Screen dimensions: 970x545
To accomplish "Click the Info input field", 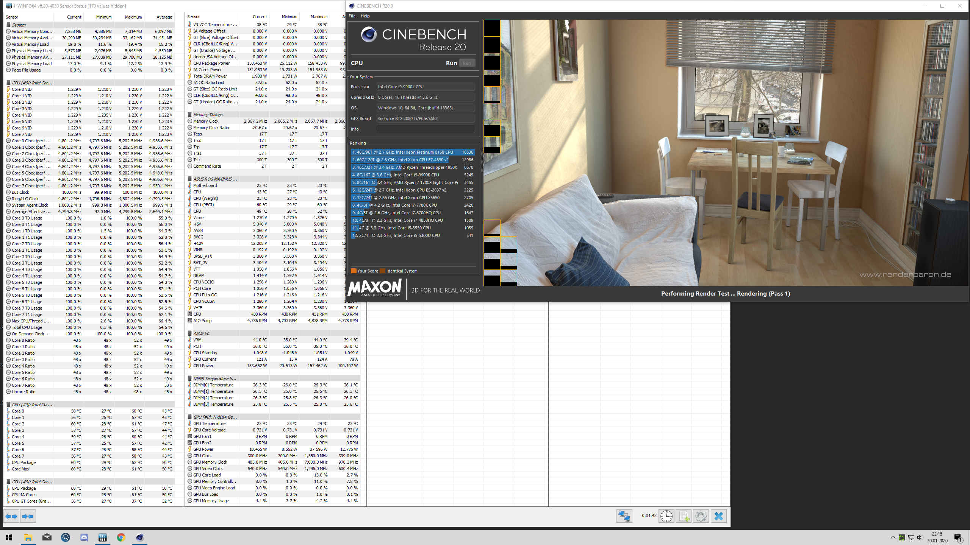I will [425, 129].
